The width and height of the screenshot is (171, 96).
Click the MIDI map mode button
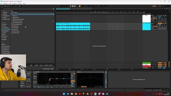click(x=160, y=6)
